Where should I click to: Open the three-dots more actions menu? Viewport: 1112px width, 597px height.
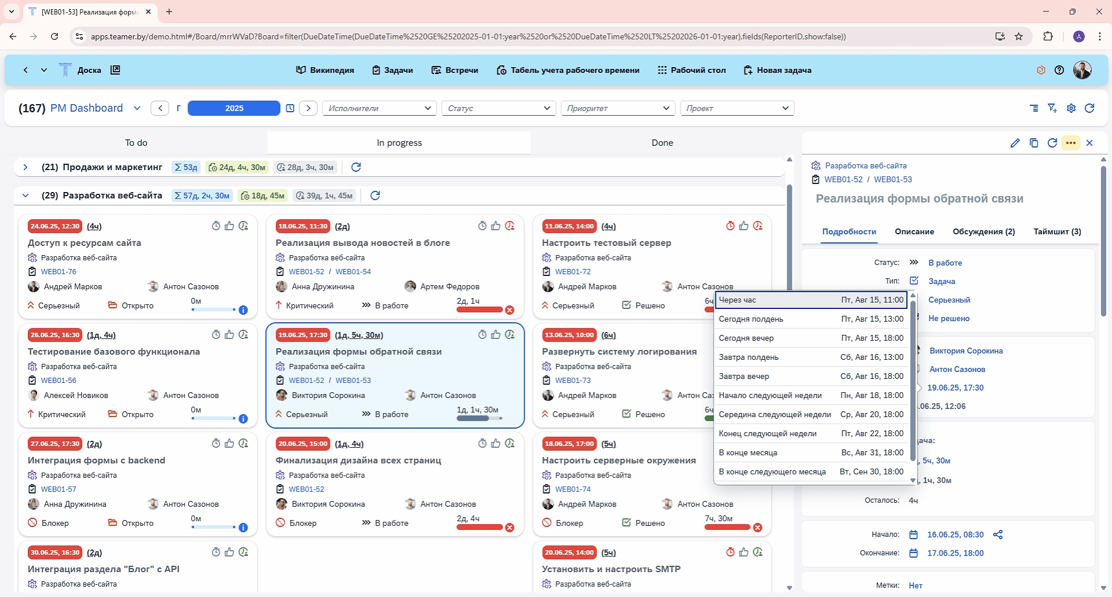pos(1071,143)
